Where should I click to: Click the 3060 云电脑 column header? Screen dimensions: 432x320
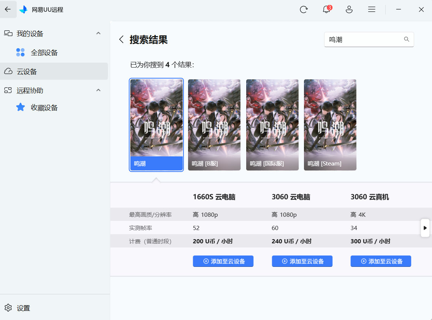pos(291,197)
